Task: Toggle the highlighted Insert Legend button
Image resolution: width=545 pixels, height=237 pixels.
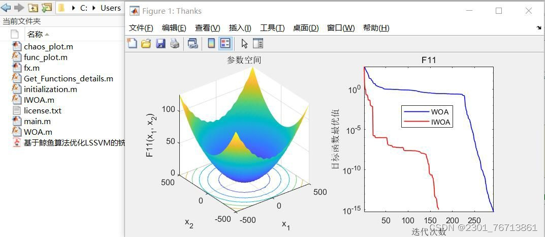Action: pos(226,43)
